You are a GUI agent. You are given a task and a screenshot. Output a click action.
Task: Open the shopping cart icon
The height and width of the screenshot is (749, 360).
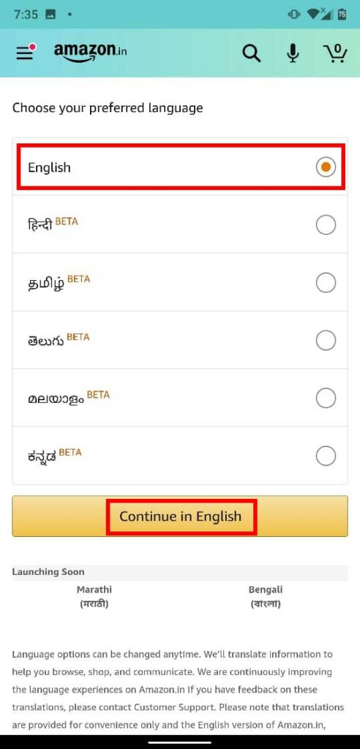[335, 53]
